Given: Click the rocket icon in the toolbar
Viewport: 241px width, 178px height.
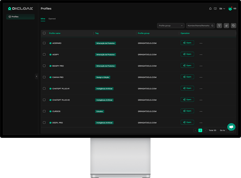Looking at the screenshot, I should click(x=226, y=26).
